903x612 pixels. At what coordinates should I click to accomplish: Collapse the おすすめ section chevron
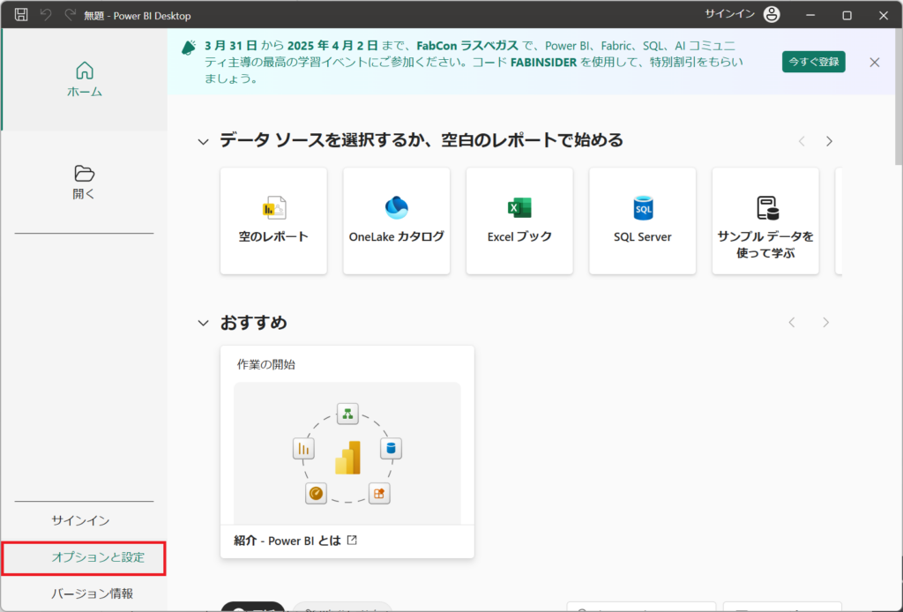pyautogui.click(x=204, y=323)
